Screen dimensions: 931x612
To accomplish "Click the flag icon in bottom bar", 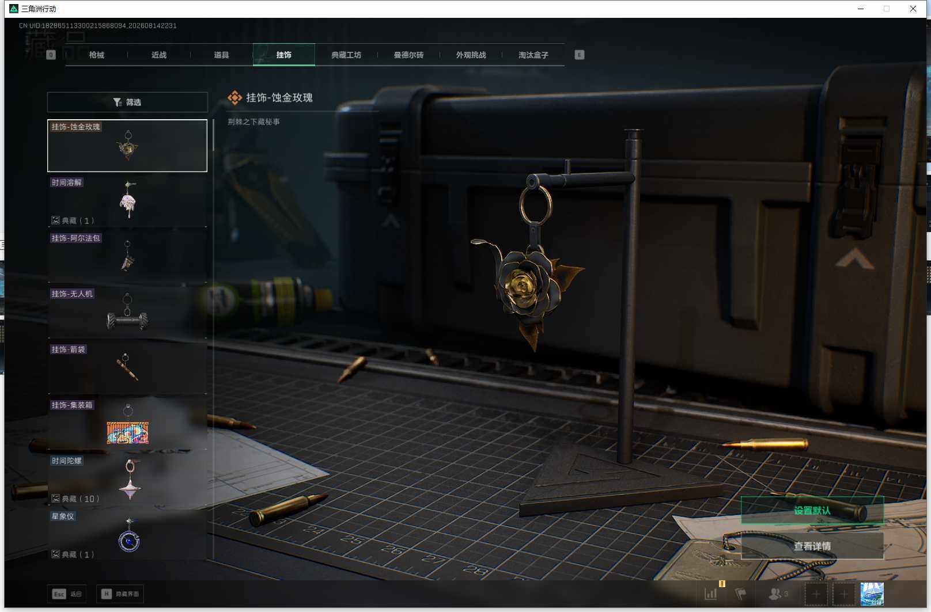I will pyautogui.click(x=741, y=594).
